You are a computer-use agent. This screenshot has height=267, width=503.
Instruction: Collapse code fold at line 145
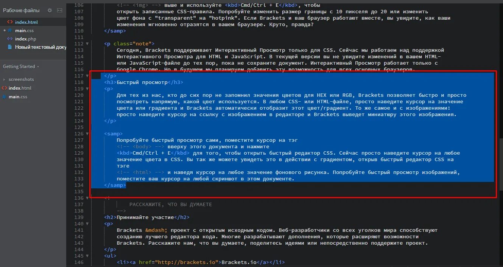(x=87, y=256)
